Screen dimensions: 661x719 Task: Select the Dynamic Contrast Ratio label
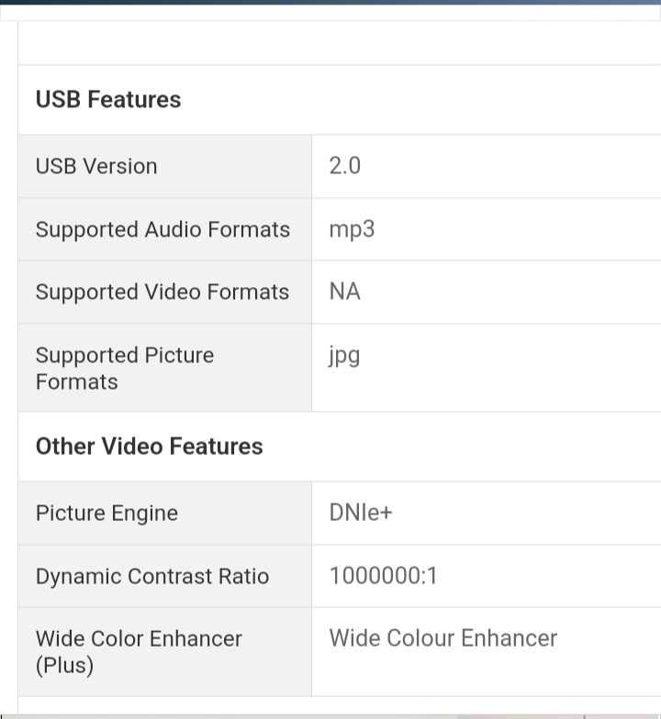pyautogui.click(x=152, y=576)
